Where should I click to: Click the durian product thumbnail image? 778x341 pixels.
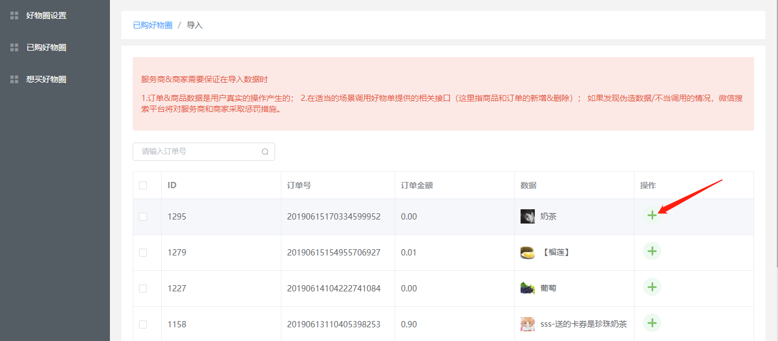[x=527, y=253]
